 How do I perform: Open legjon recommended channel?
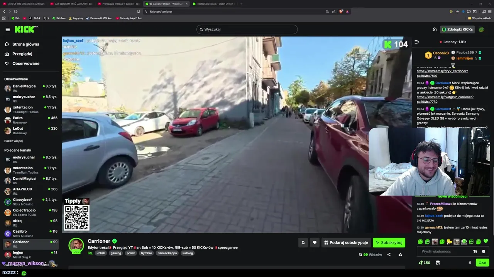pyautogui.click(x=31, y=255)
